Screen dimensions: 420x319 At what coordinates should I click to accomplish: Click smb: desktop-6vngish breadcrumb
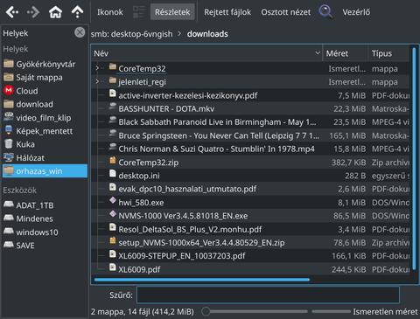[x=131, y=34]
